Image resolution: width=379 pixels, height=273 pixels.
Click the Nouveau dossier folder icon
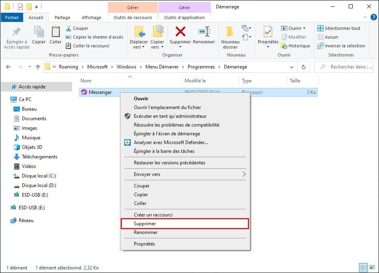[x=230, y=32]
